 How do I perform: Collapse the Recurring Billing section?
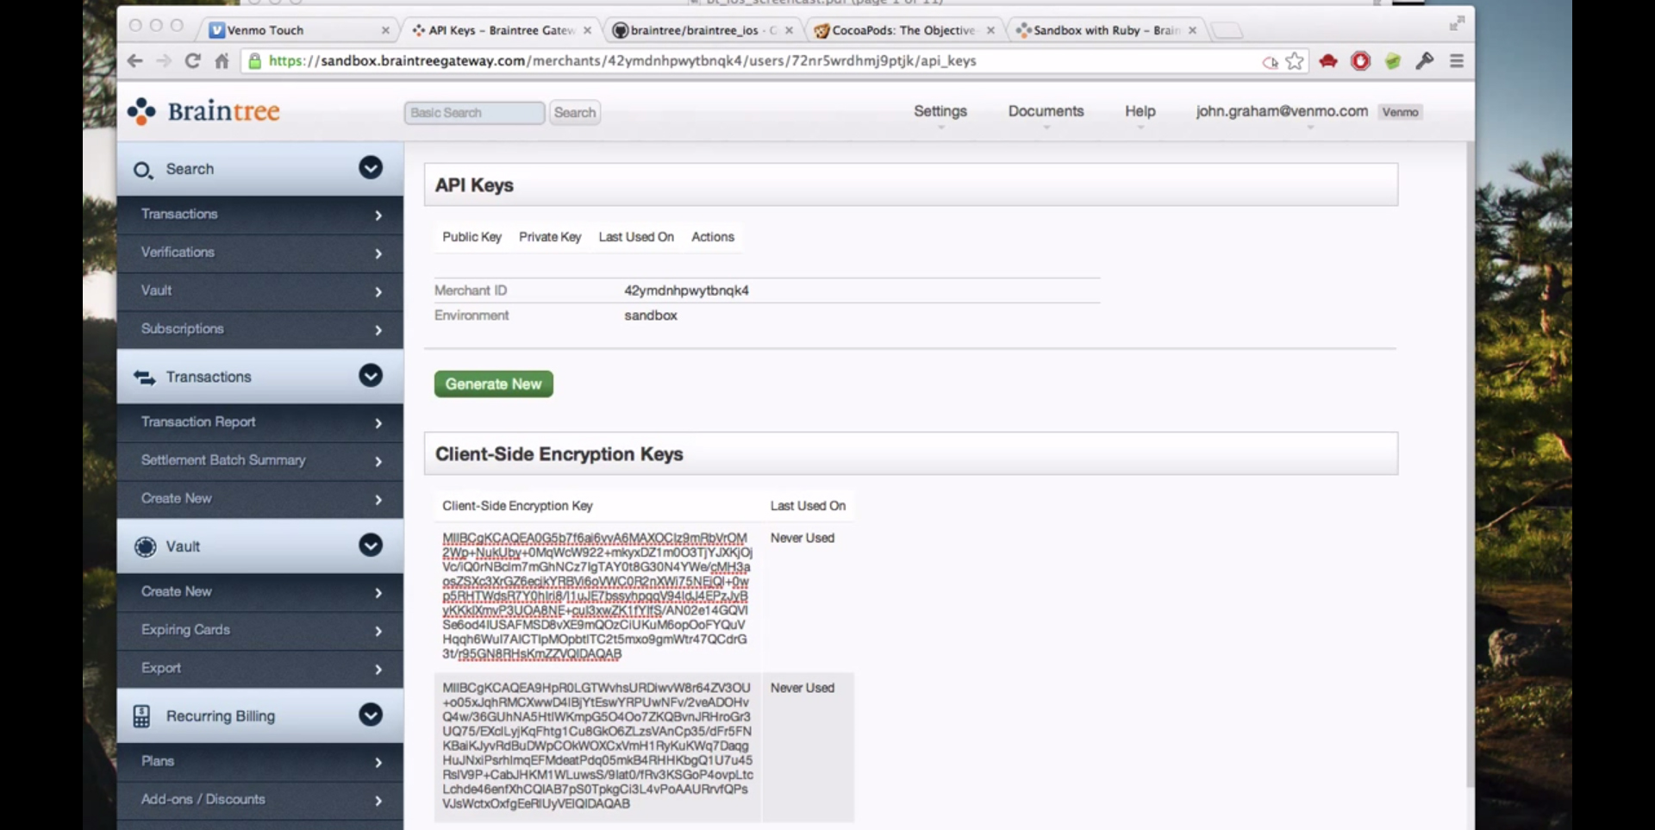371,715
